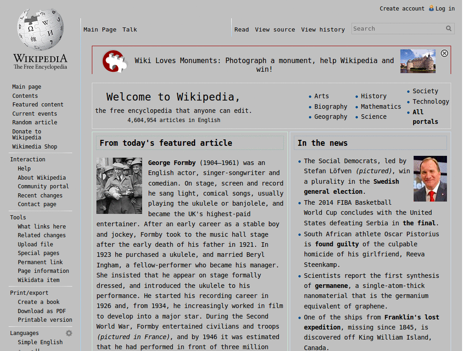Open the Help link
Viewport: 468px width, 351px height.
click(24, 169)
